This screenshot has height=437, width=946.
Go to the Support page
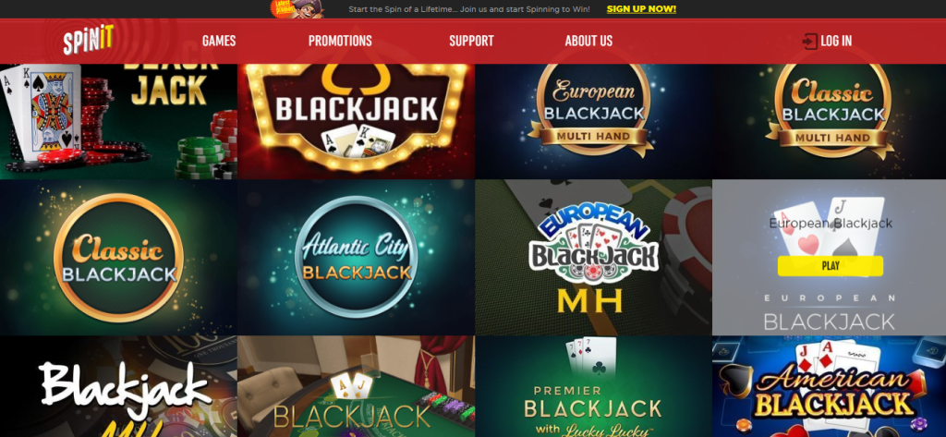click(x=471, y=41)
